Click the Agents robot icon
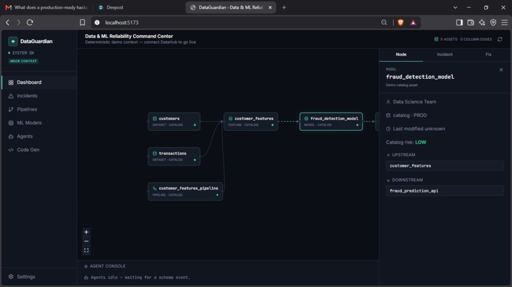The width and height of the screenshot is (512, 287). point(11,136)
